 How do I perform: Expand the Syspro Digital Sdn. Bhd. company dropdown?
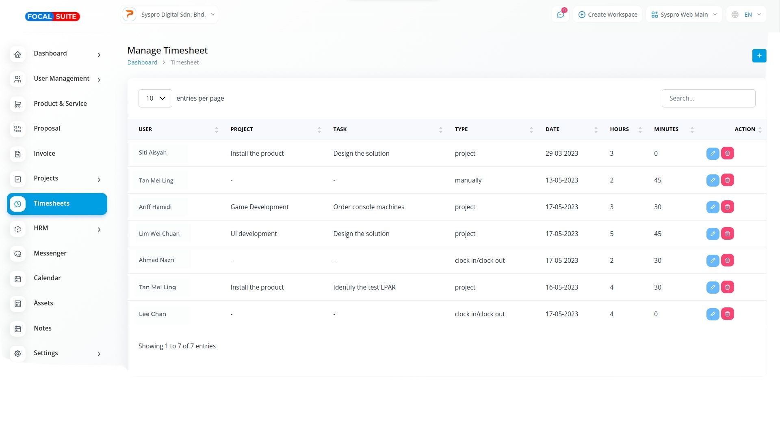coord(169,15)
